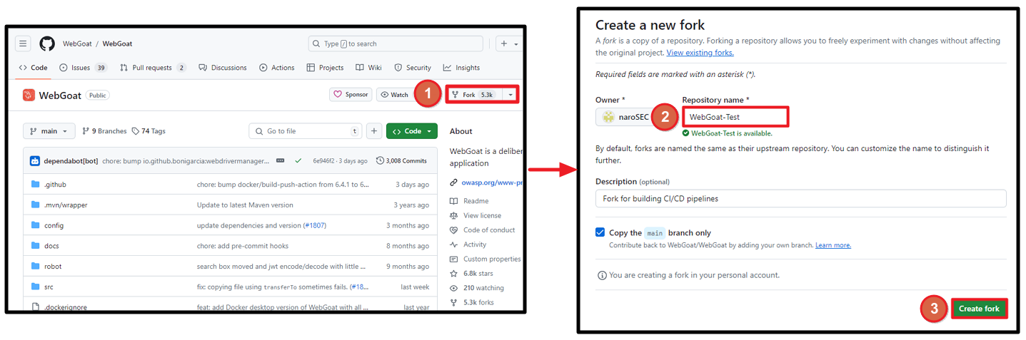The height and width of the screenshot is (340, 1026).
Task: Open the Discussions tab
Action: click(223, 68)
